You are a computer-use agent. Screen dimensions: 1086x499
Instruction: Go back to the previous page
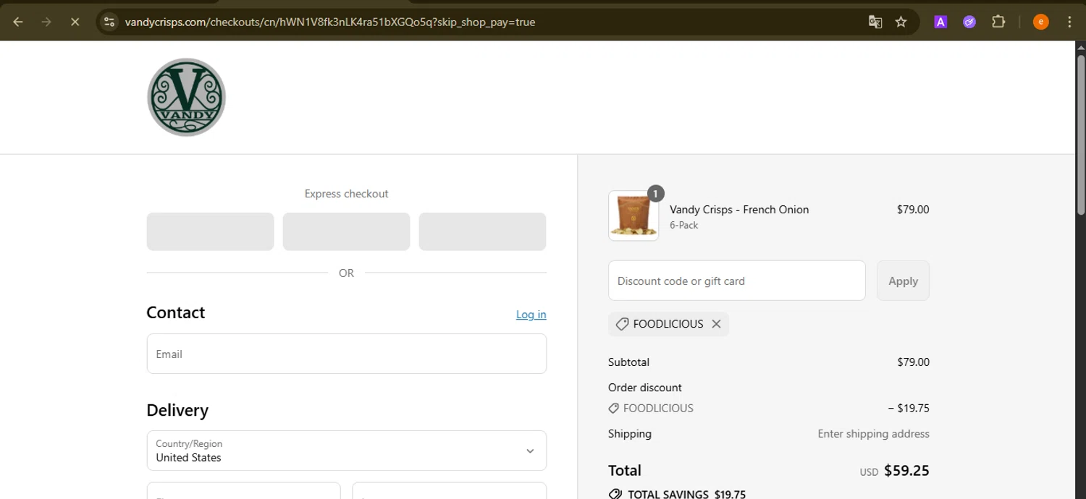click(18, 22)
